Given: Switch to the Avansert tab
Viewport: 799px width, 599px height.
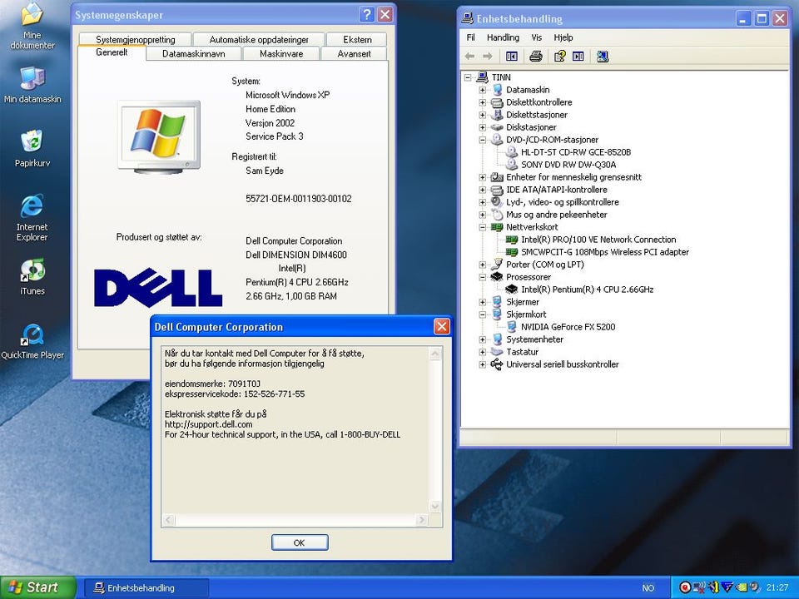Looking at the screenshot, I should (354, 53).
